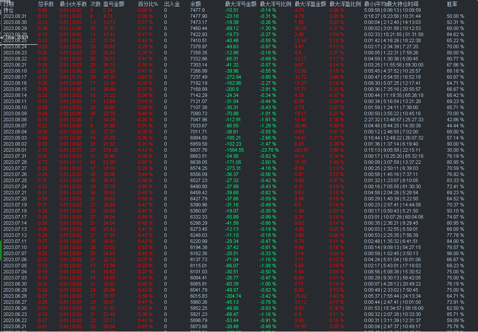Select the 6937.76 balance cell
478x332 pixels.
coord(199,150)
